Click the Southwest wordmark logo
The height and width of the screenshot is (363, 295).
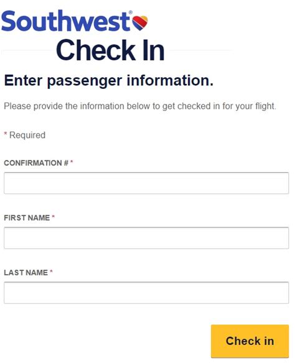[x=65, y=21]
